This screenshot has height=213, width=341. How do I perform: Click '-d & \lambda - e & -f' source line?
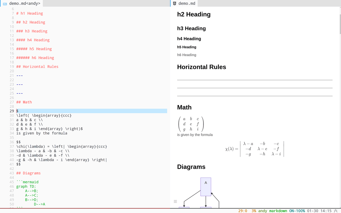43,155
